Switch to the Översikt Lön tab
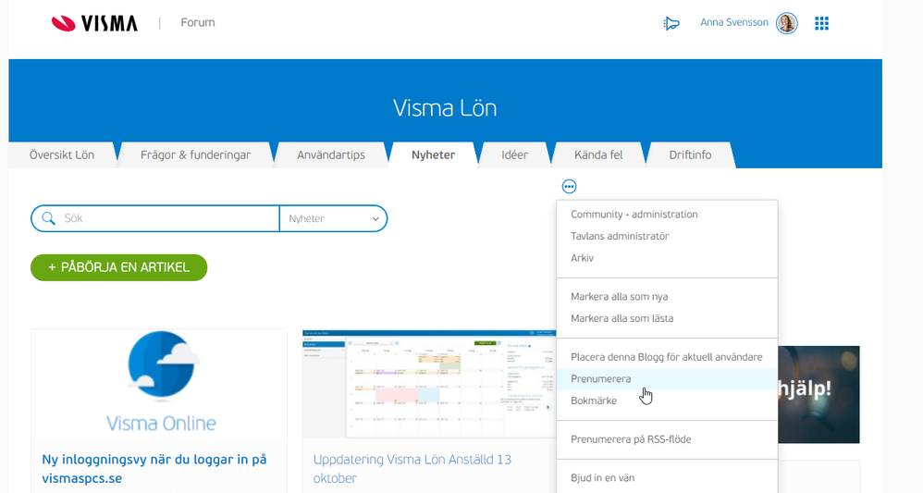The width and height of the screenshot is (923, 493). pos(62,154)
